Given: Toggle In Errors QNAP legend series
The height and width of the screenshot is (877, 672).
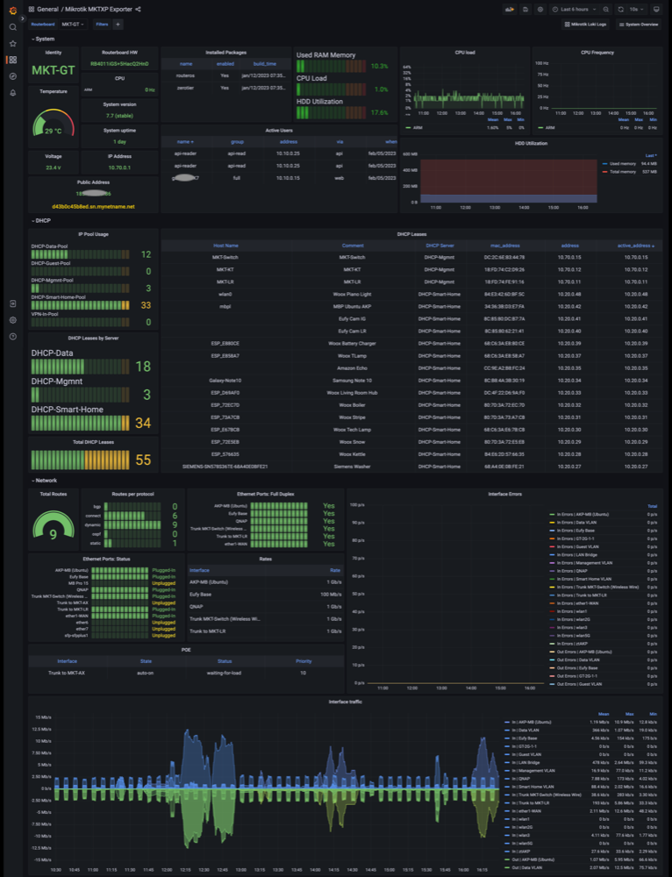Looking at the screenshot, I should tap(572, 571).
